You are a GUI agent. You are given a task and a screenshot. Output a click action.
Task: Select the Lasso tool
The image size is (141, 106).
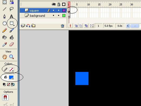pos(12,9)
